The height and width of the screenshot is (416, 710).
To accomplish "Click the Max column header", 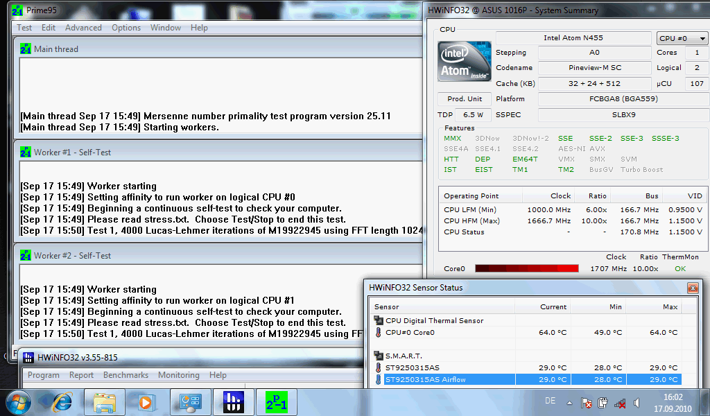I will 653,307.
